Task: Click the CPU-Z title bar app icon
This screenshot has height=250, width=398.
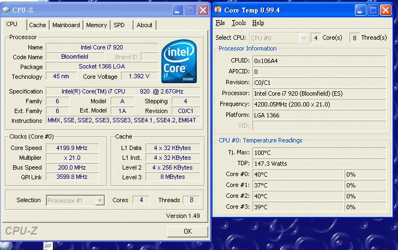Action: point(6,10)
